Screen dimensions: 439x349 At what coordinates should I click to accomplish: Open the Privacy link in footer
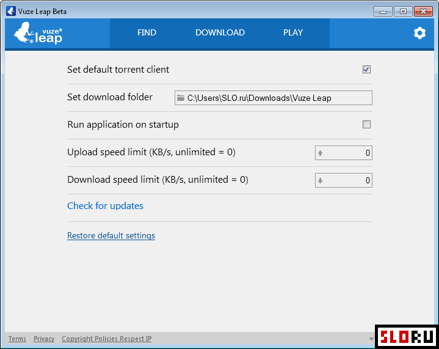44,339
